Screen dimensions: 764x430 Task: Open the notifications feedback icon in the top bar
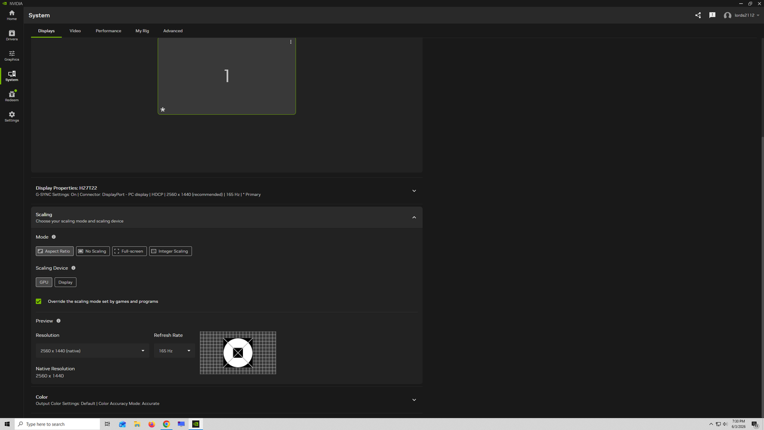[x=712, y=16]
